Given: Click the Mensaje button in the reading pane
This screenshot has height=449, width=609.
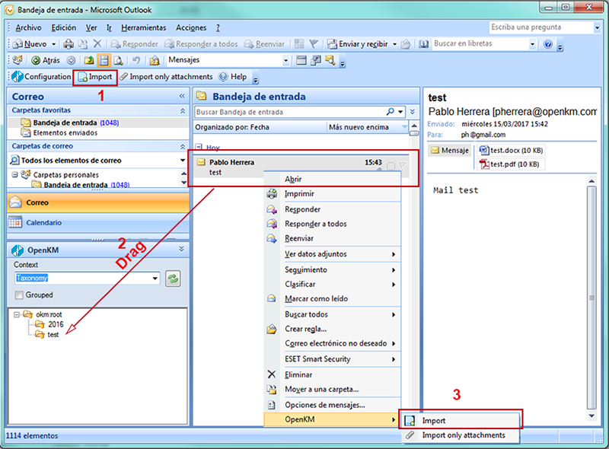Looking at the screenshot, I should tap(450, 151).
